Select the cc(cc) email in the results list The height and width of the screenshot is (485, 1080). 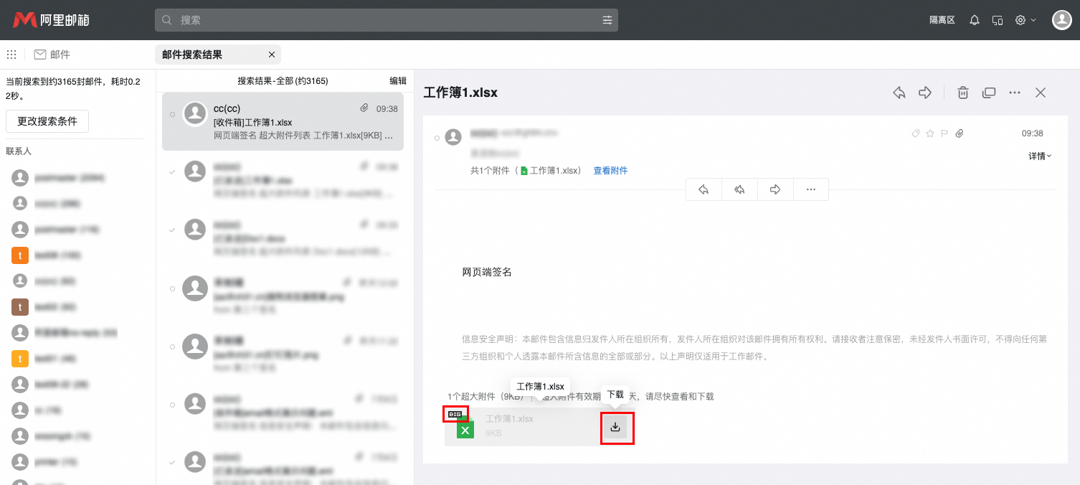click(283, 123)
